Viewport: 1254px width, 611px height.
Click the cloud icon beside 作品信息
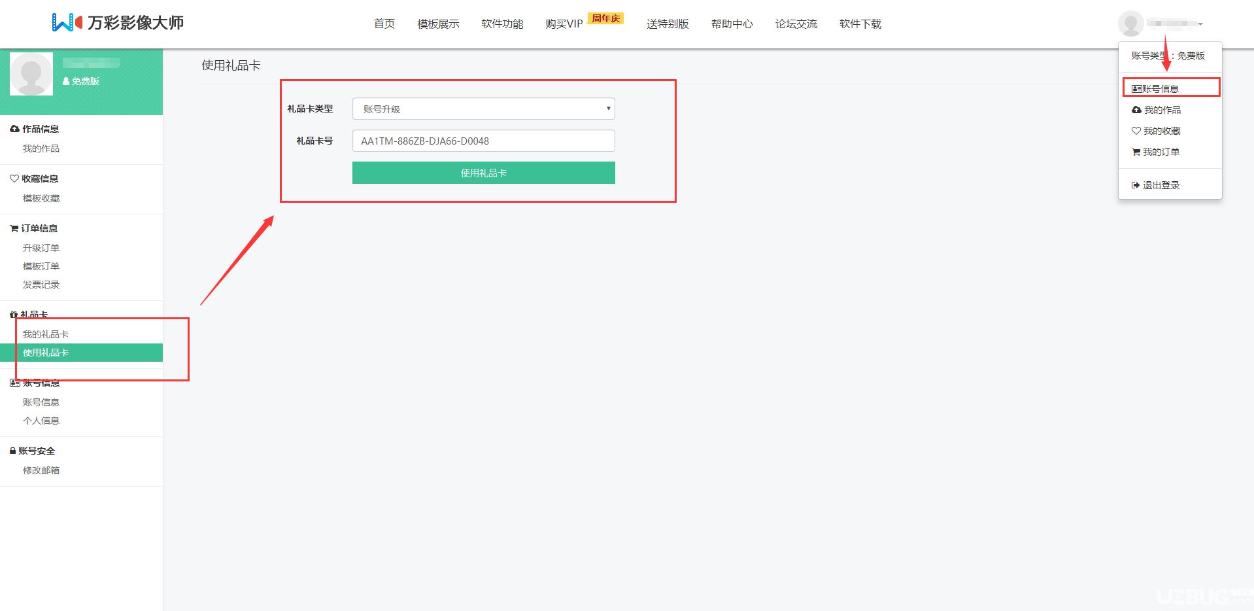pyautogui.click(x=14, y=129)
